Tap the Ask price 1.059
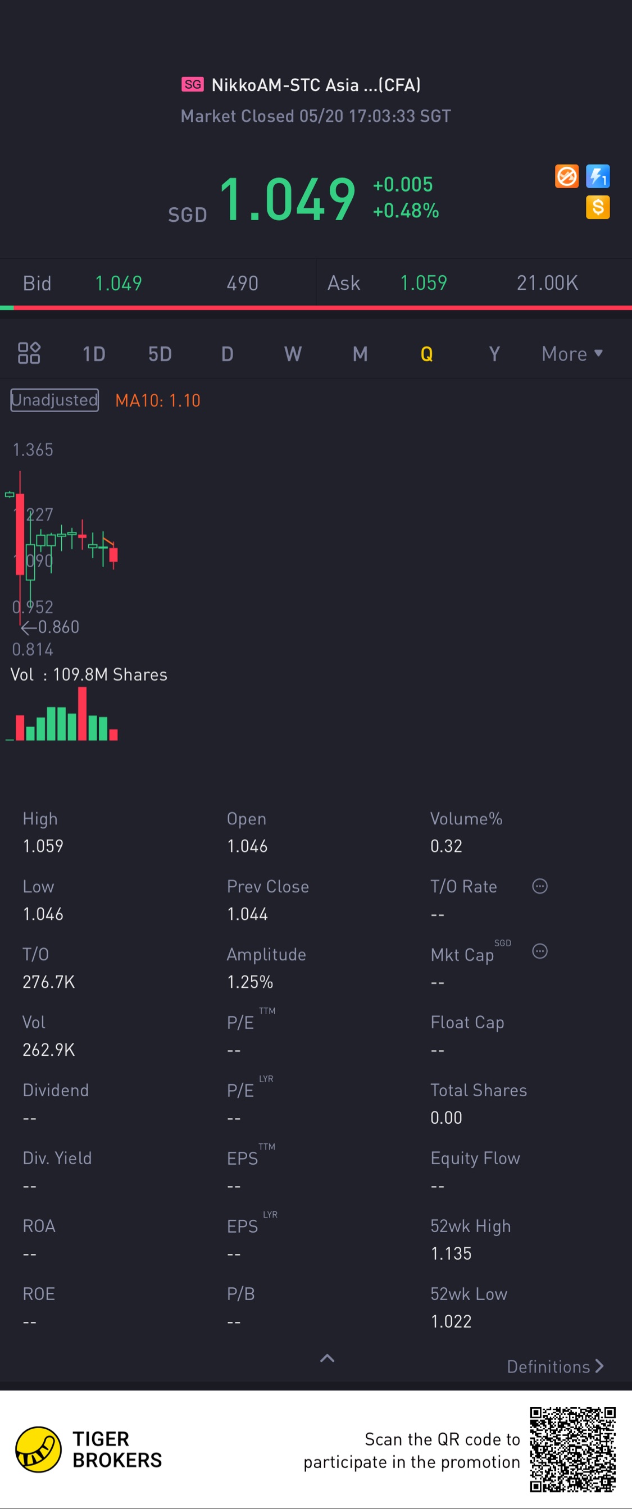The image size is (632, 1509). point(423,284)
